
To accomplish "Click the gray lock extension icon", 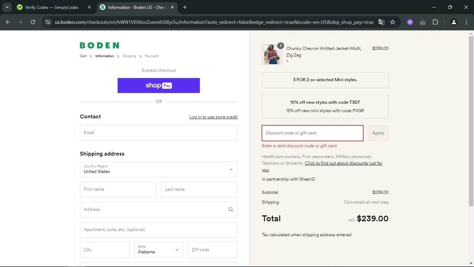I will point(422,22).
